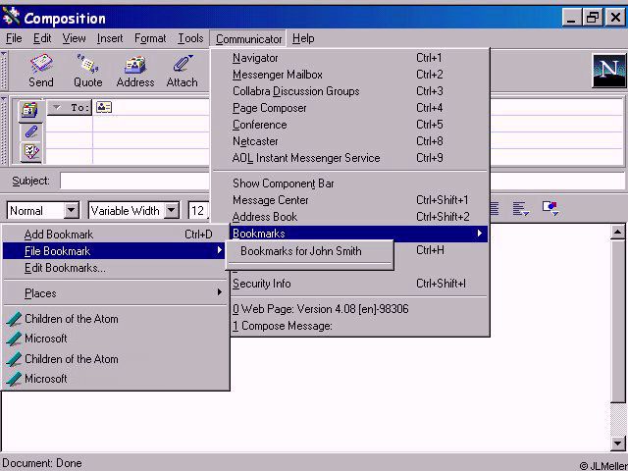Open the Address toolbar button
Image resolution: width=628 pixels, height=471 pixels.
(135, 71)
